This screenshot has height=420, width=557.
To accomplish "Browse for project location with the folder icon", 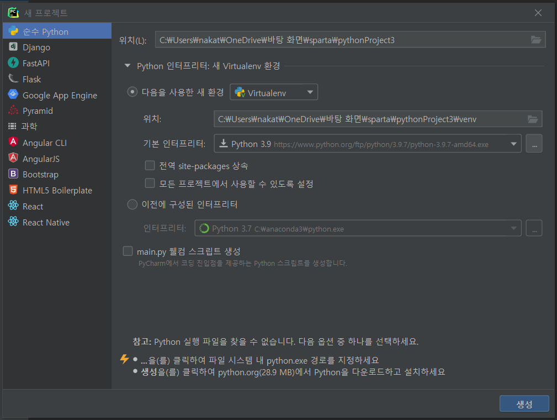I will [x=535, y=40].
